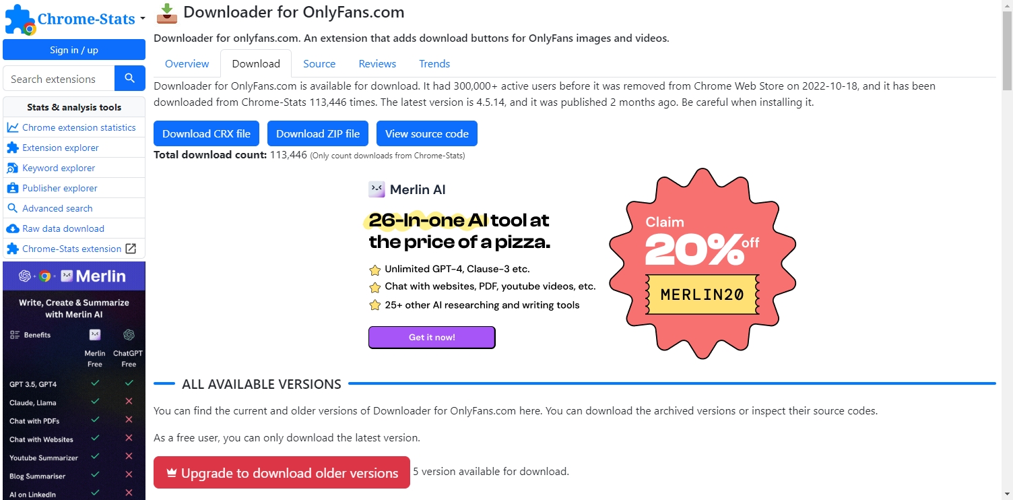Expand the Chrome-Stats dropdown caret
The width and height of the screenshot is (1013, 500).
(x=142, y=20)
